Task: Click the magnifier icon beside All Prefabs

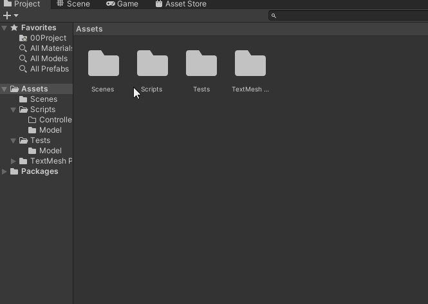Action: 23,69
